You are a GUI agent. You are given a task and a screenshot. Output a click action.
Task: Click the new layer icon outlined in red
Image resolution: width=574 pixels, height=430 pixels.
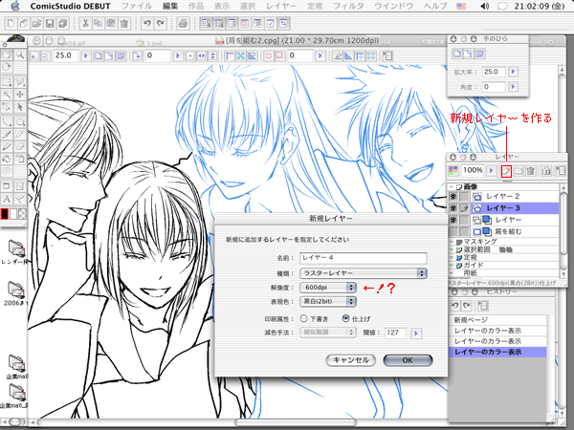coord(506,169)
